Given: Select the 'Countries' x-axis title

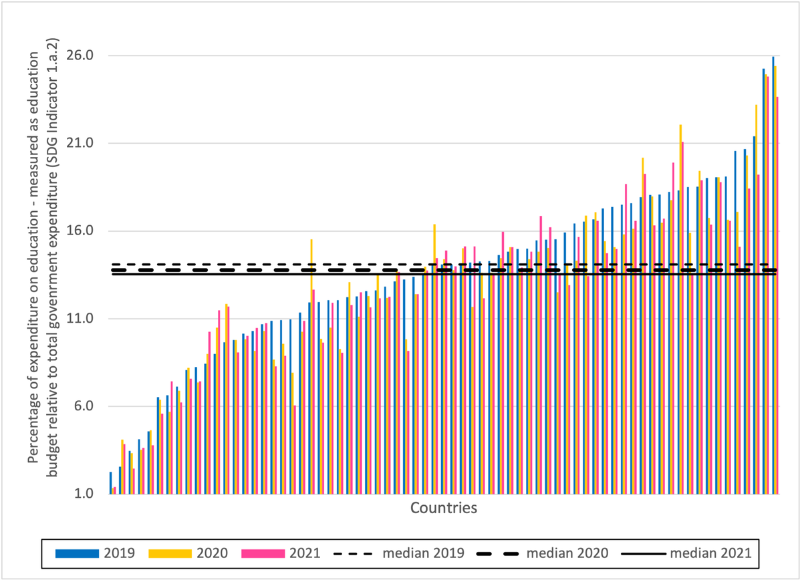Looking at the screenshot, I should point(444,508).
